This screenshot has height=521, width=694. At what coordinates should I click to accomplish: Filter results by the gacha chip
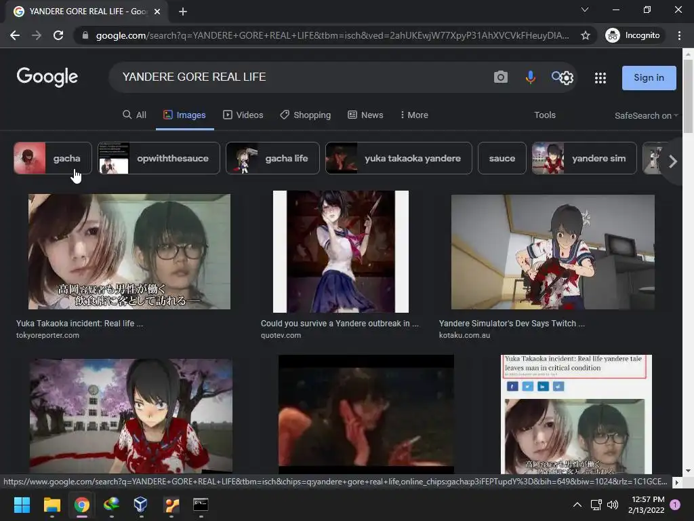pos(53,158)
